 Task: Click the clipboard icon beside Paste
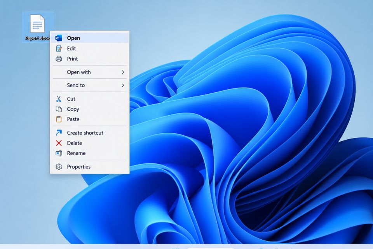tap(59, 119)
